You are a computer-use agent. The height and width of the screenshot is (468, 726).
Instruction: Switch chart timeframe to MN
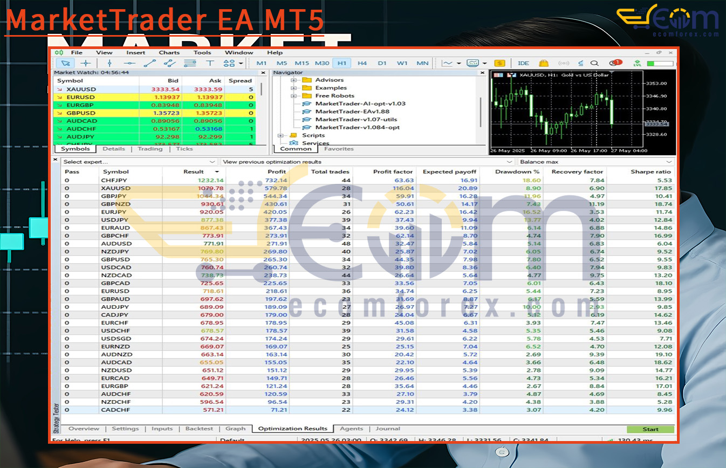click(x=422, y=63)
